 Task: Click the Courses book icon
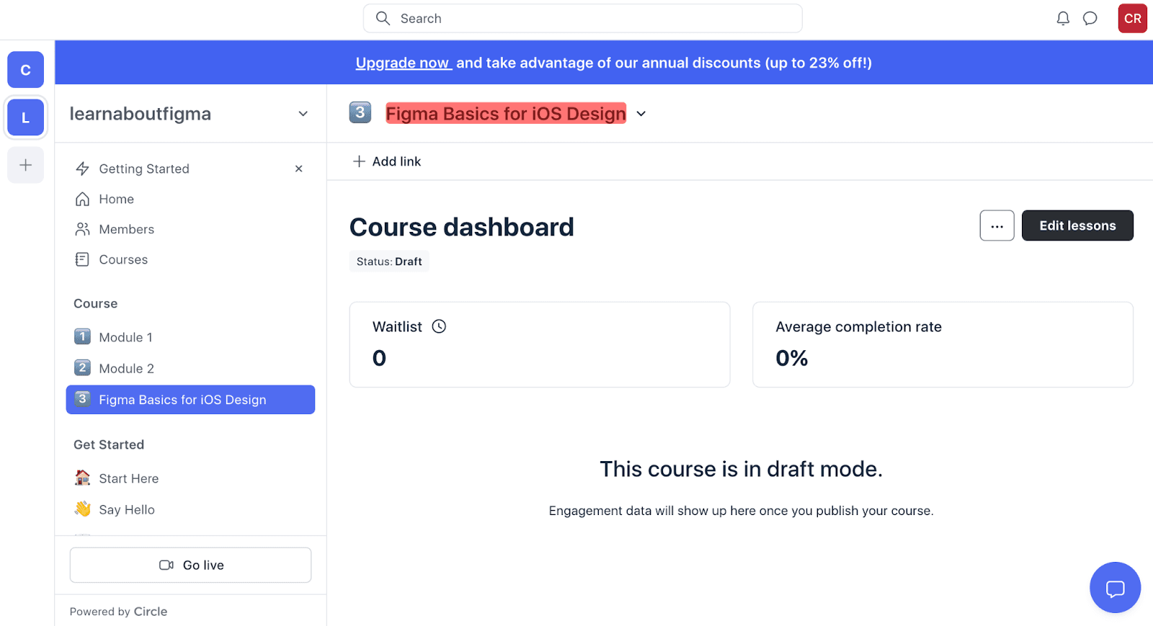83,259
